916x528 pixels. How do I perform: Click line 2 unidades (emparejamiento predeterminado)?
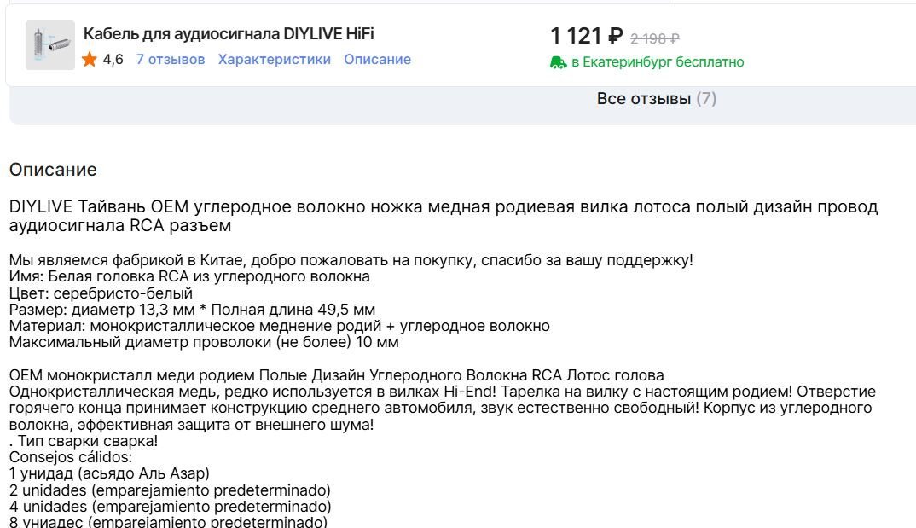pos(170,490)
